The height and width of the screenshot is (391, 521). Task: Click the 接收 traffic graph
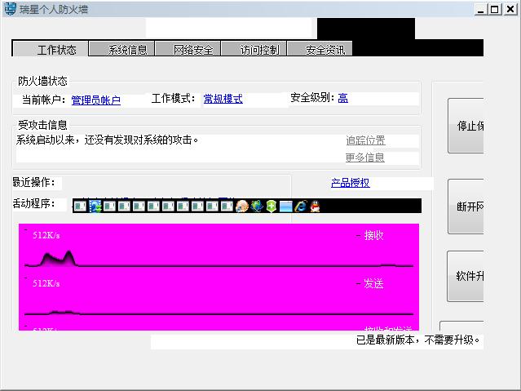pos(219,248)
